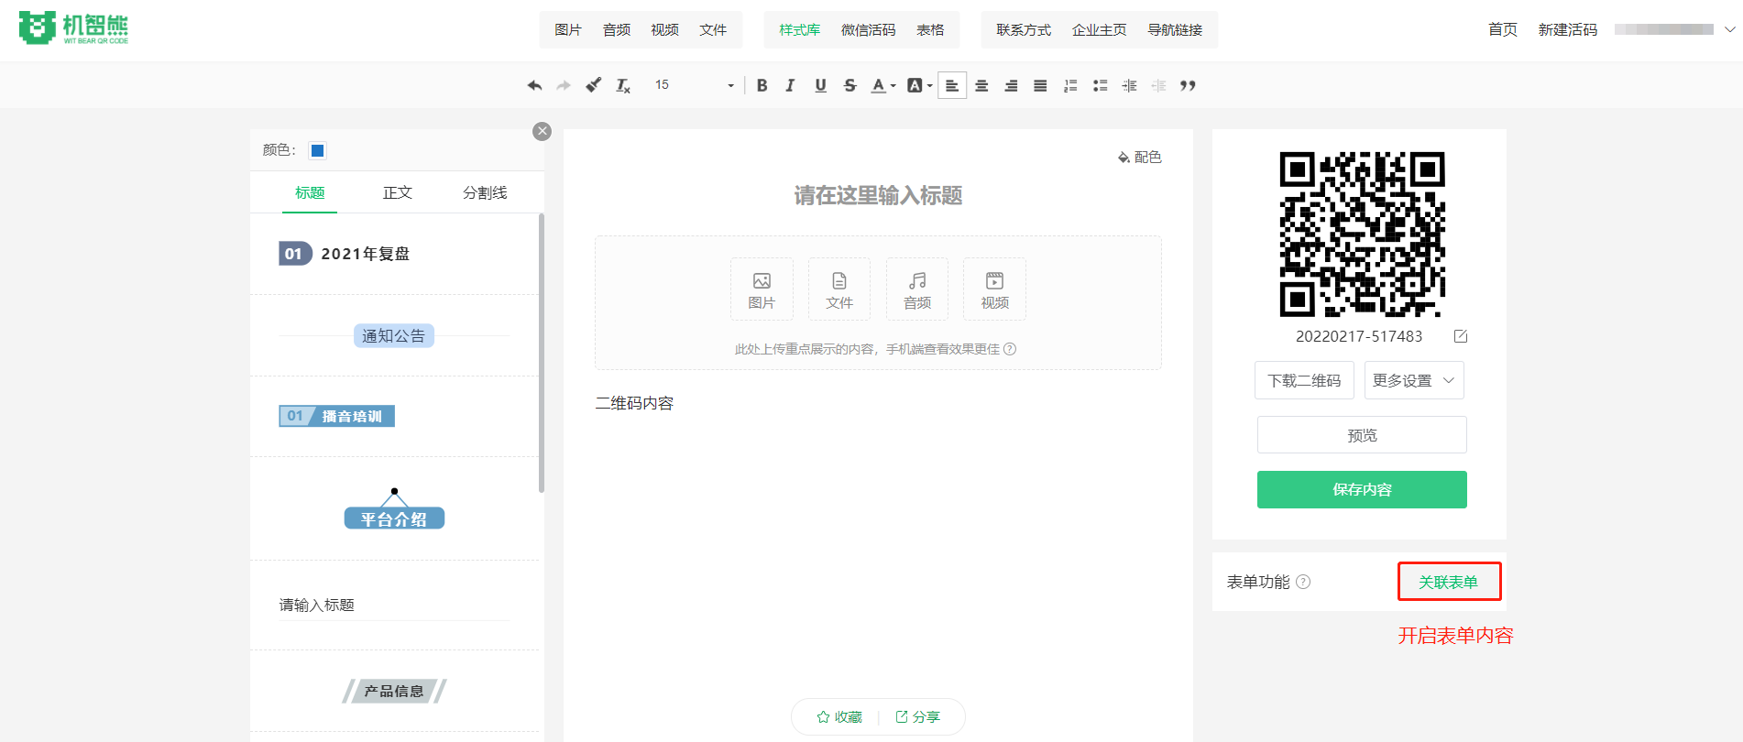Click 新建活码 link
1743x742 pixels.
coord(1568,29)
